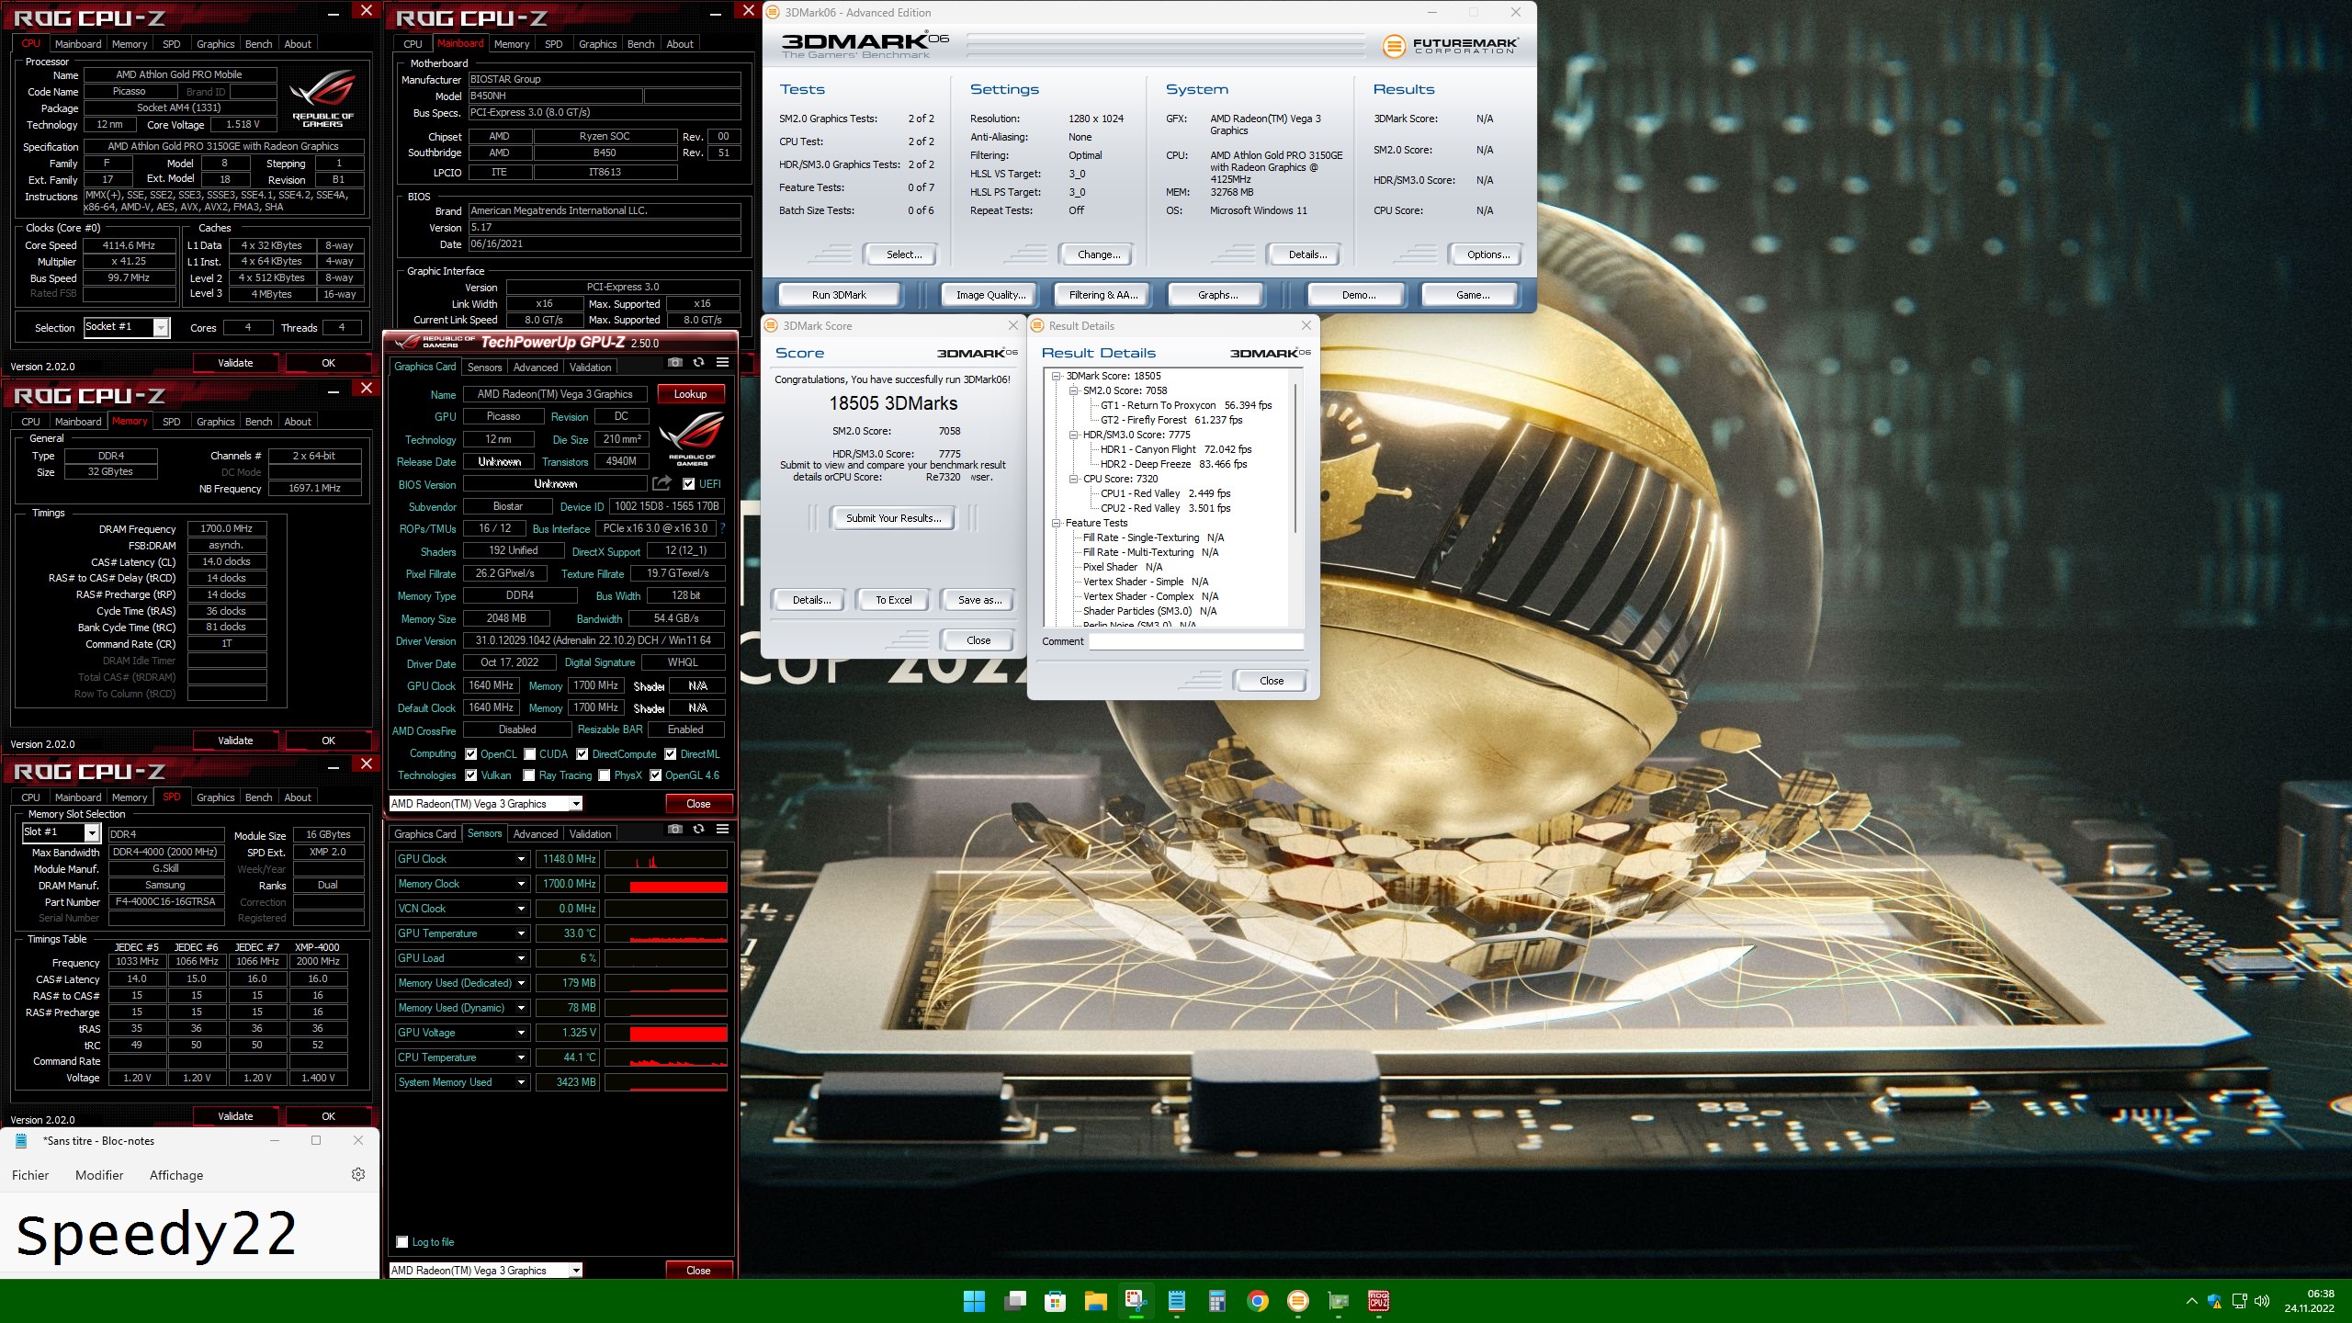
Task: Open Task View icon on taskbar
Action: pyautogui.click(x=1014, y=1301)
